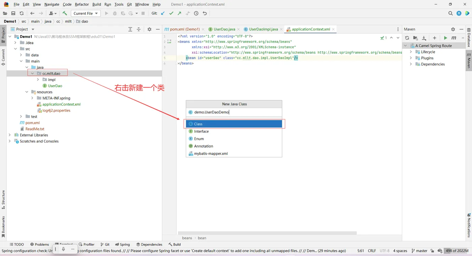This screenshot has height=256, width=472.
Task: Open the Current File run configuration dropdown
Action: point(86,13)
